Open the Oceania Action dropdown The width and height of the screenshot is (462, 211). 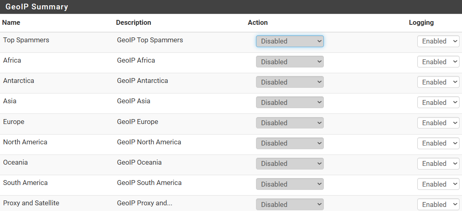(290, 163)
